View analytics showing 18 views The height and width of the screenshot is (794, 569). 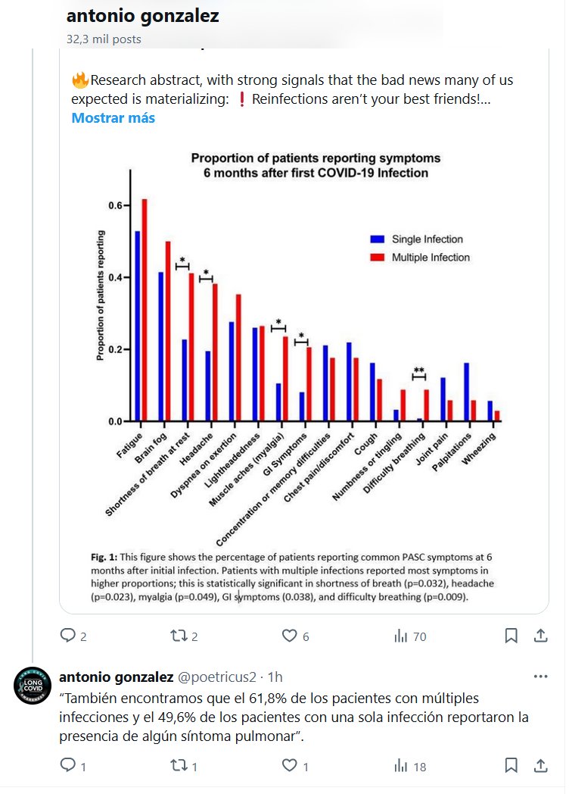point(401,766)
